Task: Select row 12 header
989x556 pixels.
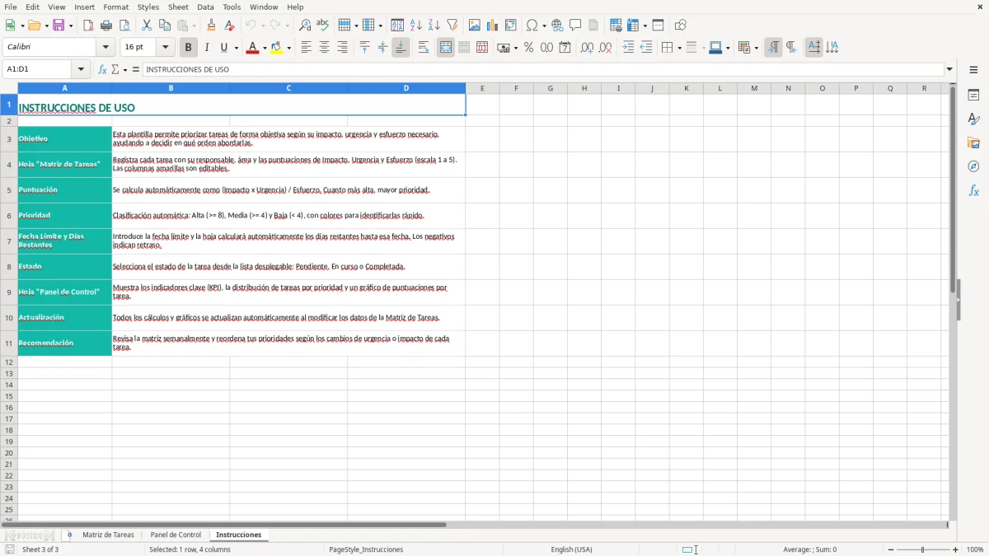Action: click(9, 362)
